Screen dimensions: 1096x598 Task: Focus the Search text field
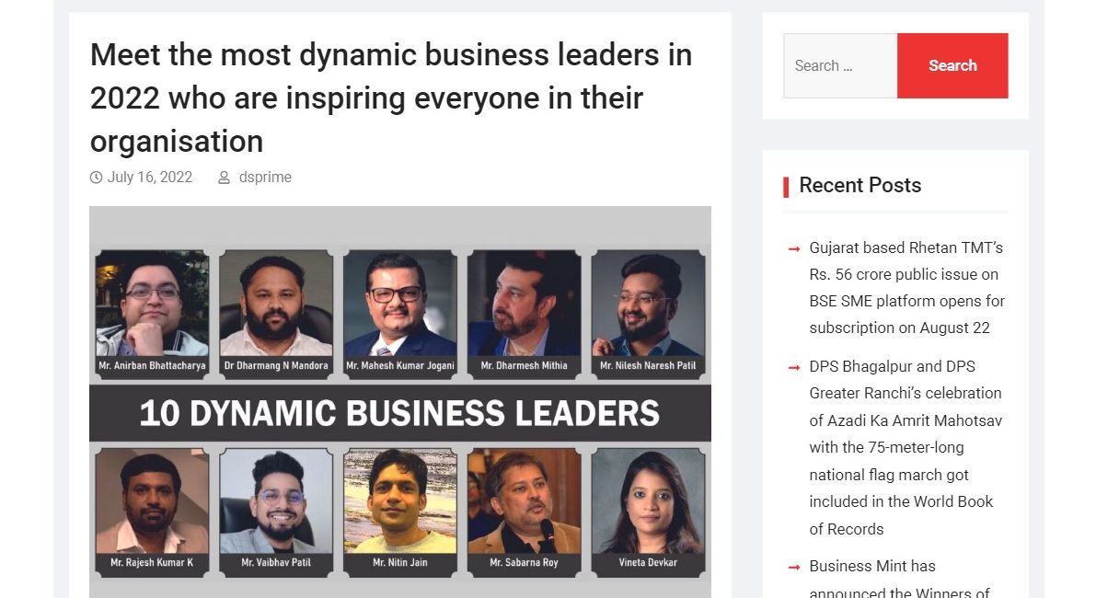(840, 65)
